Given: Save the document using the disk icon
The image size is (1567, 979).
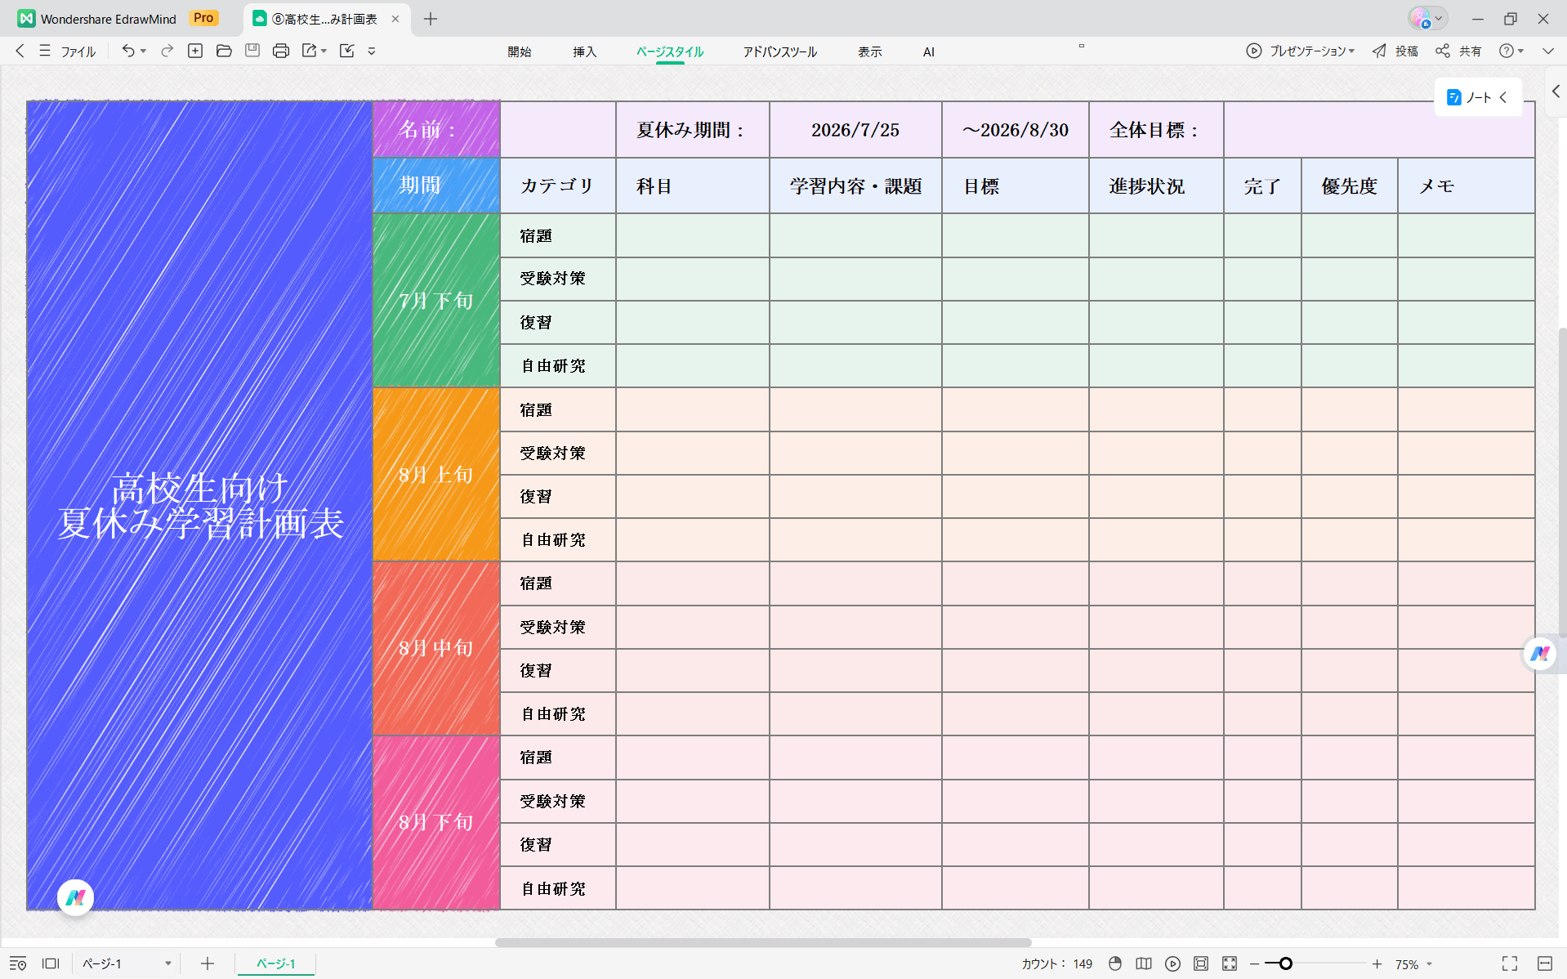Looking at the screenshot, I should point(252,51).
